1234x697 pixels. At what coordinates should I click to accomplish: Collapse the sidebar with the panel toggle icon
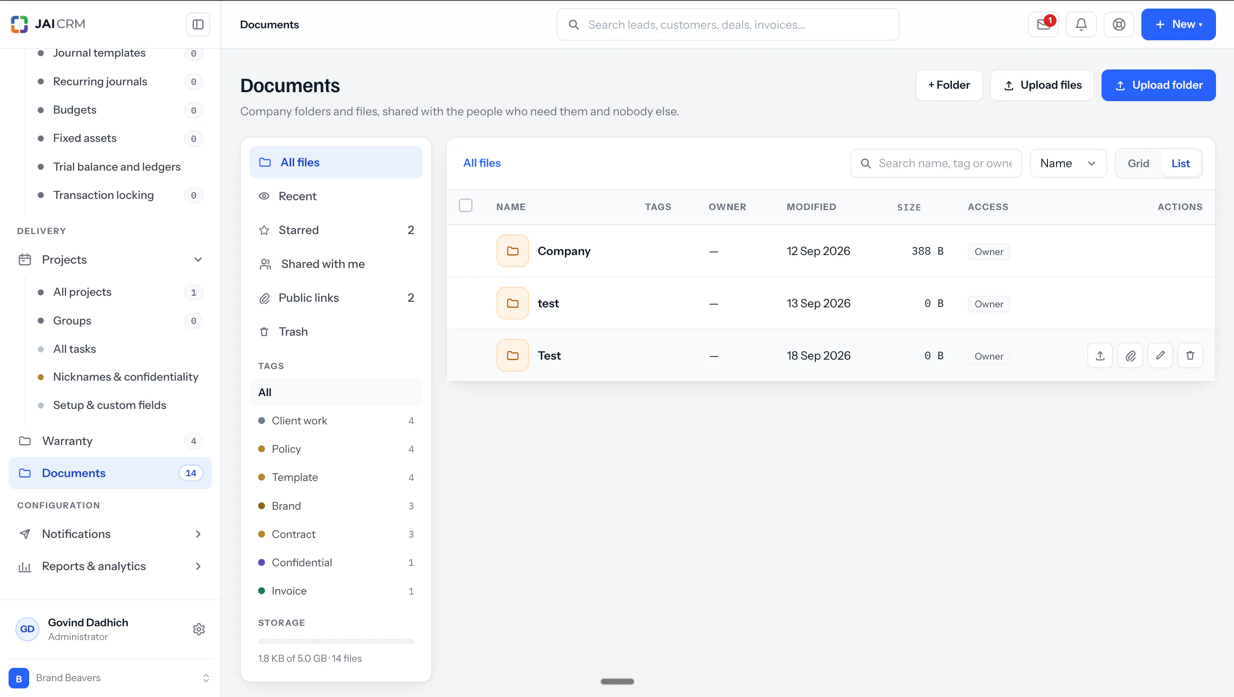point(198,24)
